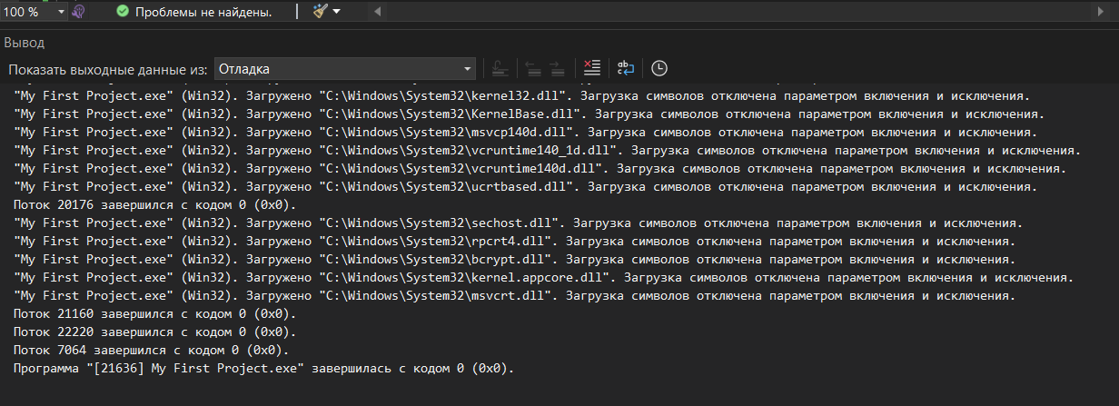The height and width of the screenshot is (406, 1119).
Task: Clear all output with the red X icon
Action: click(591, 68)
